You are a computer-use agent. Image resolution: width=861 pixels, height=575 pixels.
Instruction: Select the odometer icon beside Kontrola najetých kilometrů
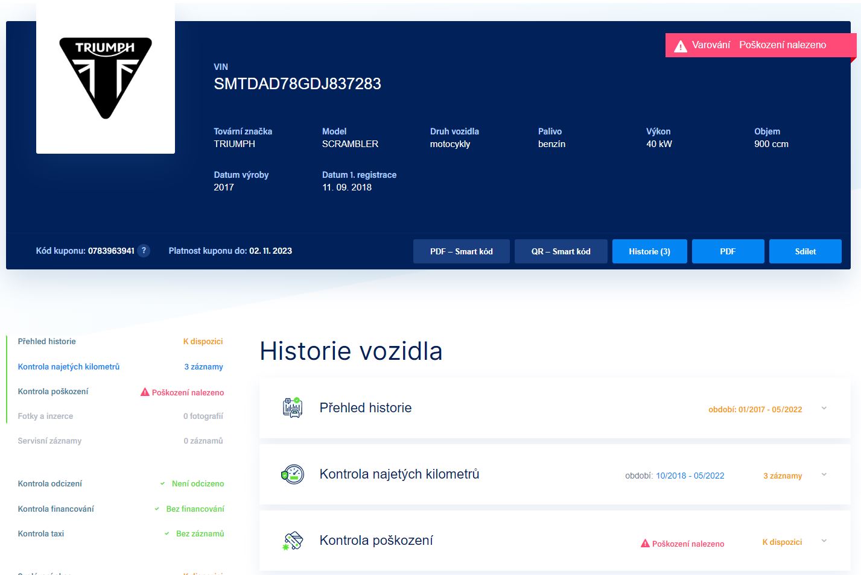click(291, 474)
